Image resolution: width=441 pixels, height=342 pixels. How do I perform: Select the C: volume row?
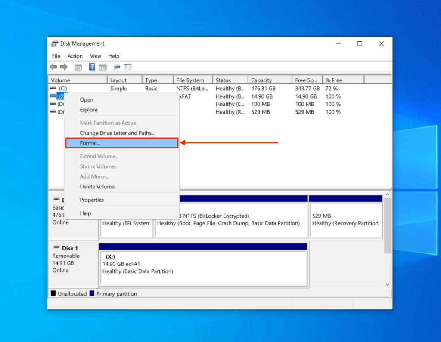[x=64, y=88]
